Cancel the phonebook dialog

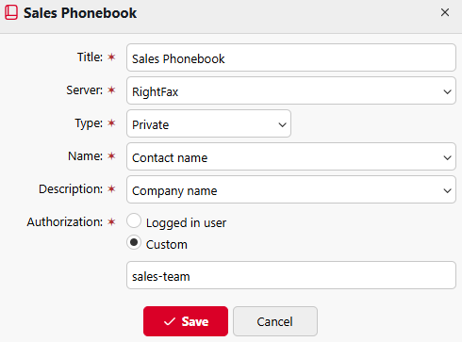(x=275, y=321)
